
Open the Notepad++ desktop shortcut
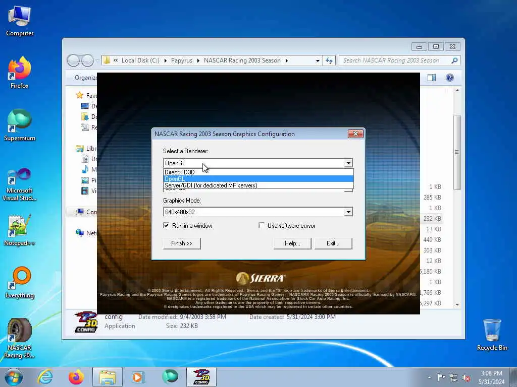pos(20,230)
